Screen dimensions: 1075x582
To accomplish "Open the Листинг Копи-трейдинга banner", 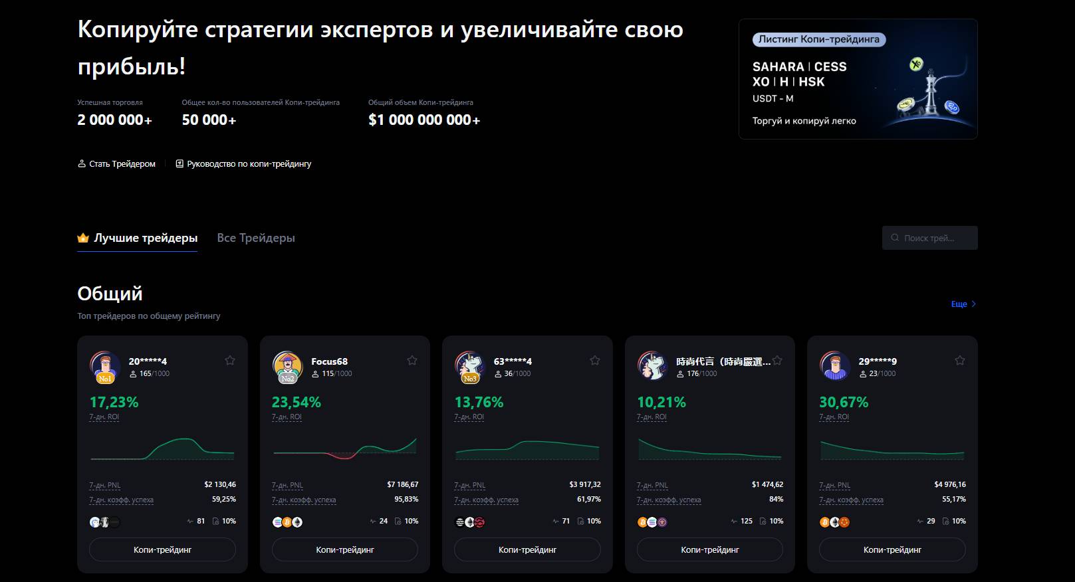I will [x=858, y=79].
